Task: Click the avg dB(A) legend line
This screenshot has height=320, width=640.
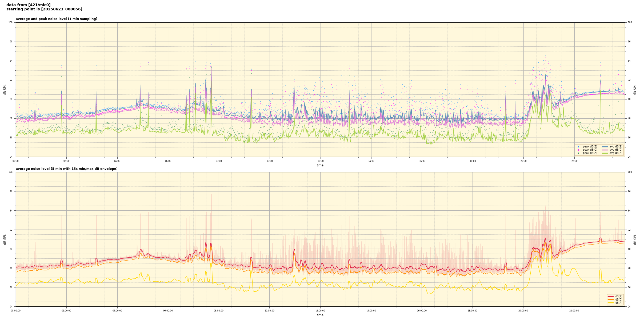Action: 605,153
